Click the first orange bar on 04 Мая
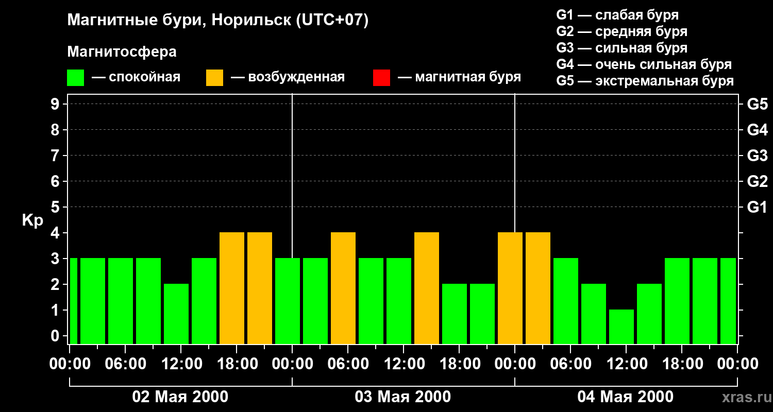This screenshot has width=773, height=412. click(538, 288)
